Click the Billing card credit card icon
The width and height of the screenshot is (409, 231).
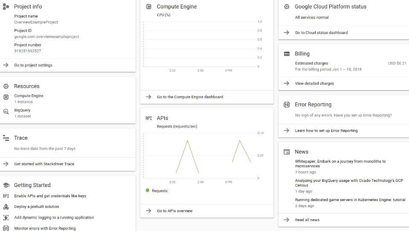(287, 54)
